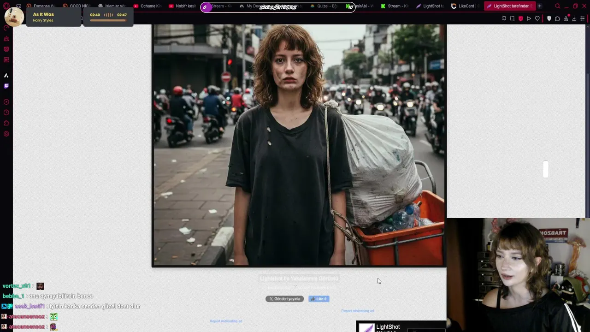590x332 pixels.
Task: Open sidebar settings gear icon
Action: [x=6, y=134]
